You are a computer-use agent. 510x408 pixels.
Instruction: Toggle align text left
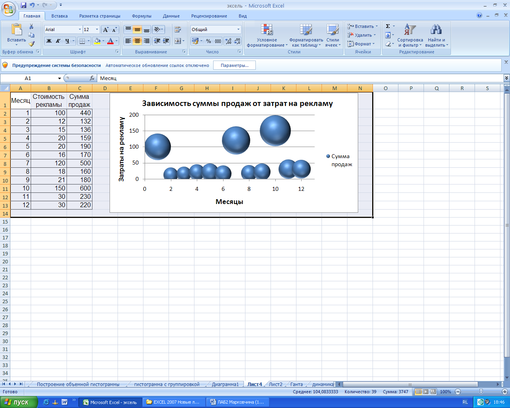[x=128, y=41]
